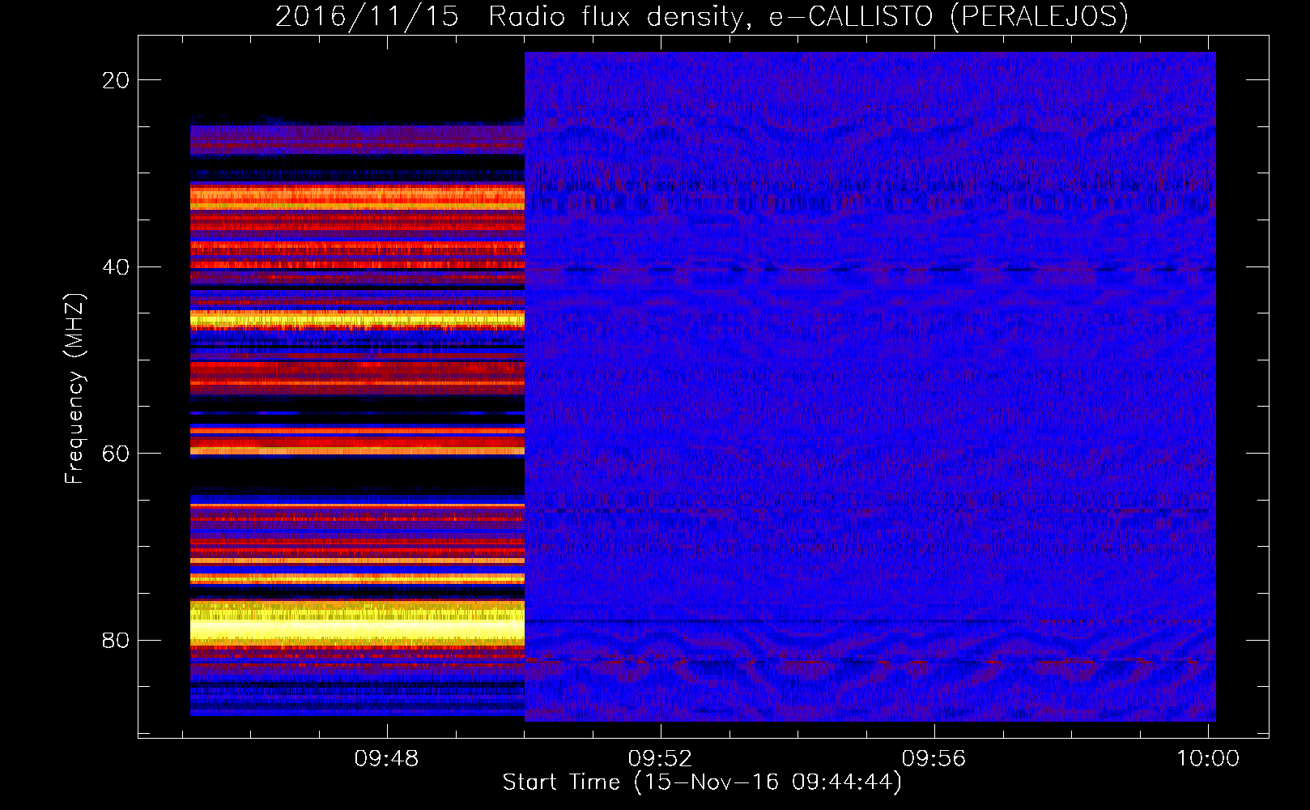
Task: Click the 40 frequency tick label
Action: click(116, 266)
